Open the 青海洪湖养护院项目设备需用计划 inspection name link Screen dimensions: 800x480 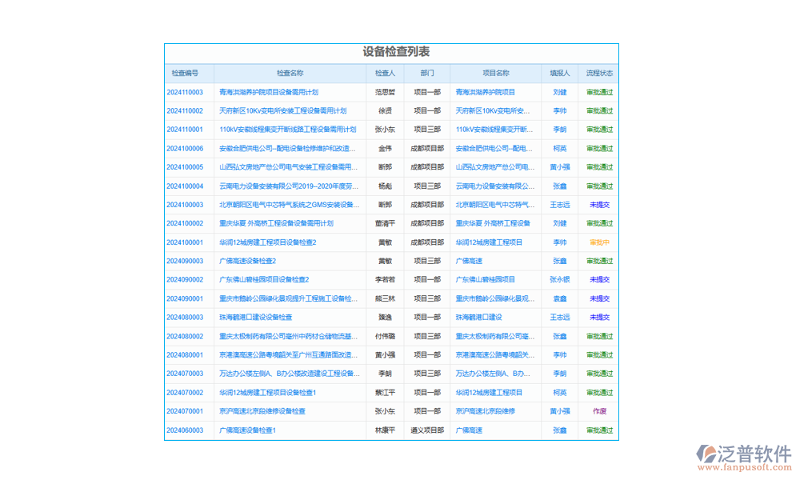[269, 92]
